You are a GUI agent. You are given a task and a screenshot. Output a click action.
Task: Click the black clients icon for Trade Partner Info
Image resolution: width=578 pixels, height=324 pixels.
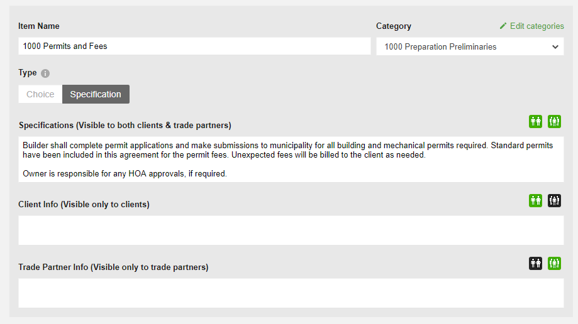point(535,264)
